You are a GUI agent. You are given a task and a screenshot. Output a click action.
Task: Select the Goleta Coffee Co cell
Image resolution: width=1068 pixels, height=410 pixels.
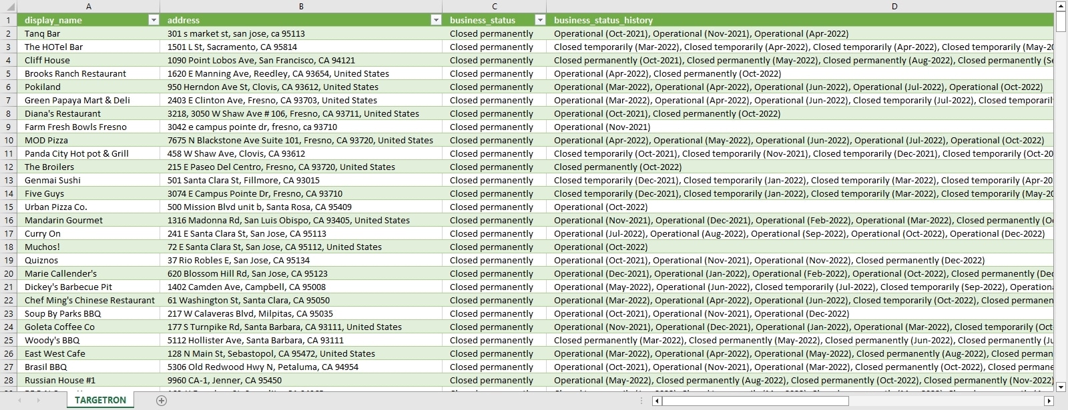89,327
